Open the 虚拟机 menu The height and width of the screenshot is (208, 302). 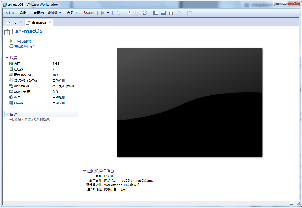click(55, 13)
